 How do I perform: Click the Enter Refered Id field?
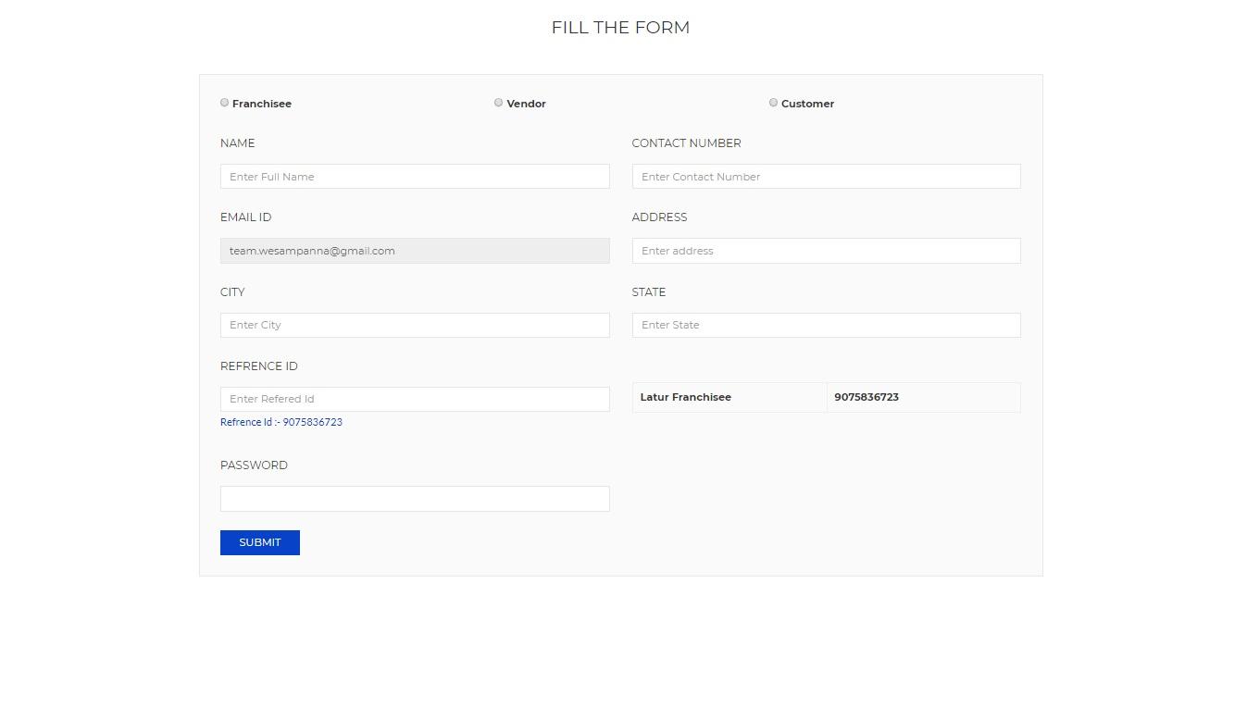tap(415, 399)
